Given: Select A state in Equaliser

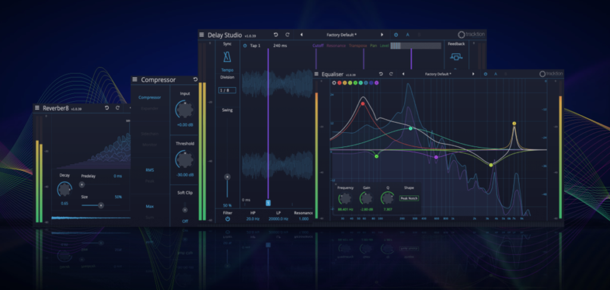Looking at the screenshot, I should [496, 74].
